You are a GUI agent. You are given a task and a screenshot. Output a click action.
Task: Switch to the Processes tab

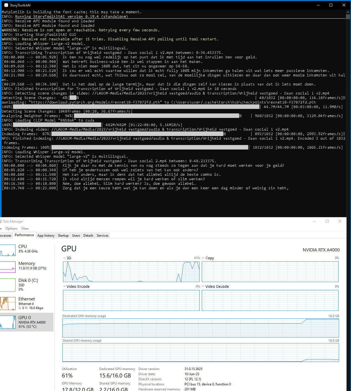coord(5,235)
